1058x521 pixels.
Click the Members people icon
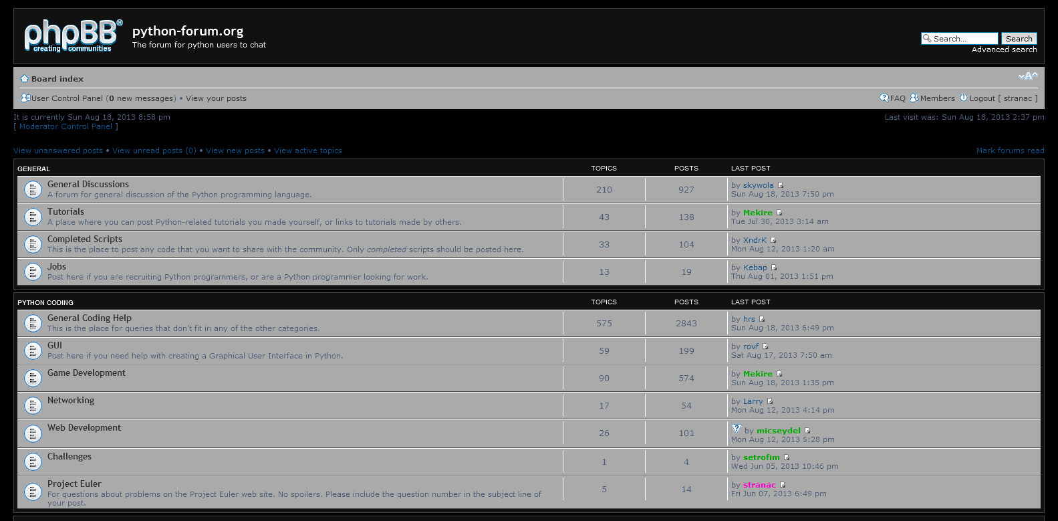(x=914, y=98)
